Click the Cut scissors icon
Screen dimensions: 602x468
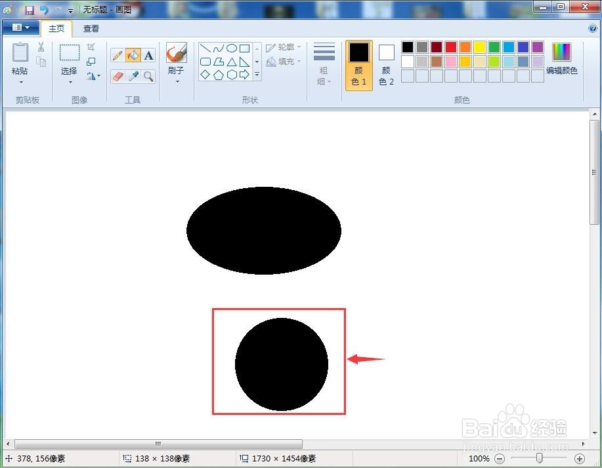tap(41, 47)
